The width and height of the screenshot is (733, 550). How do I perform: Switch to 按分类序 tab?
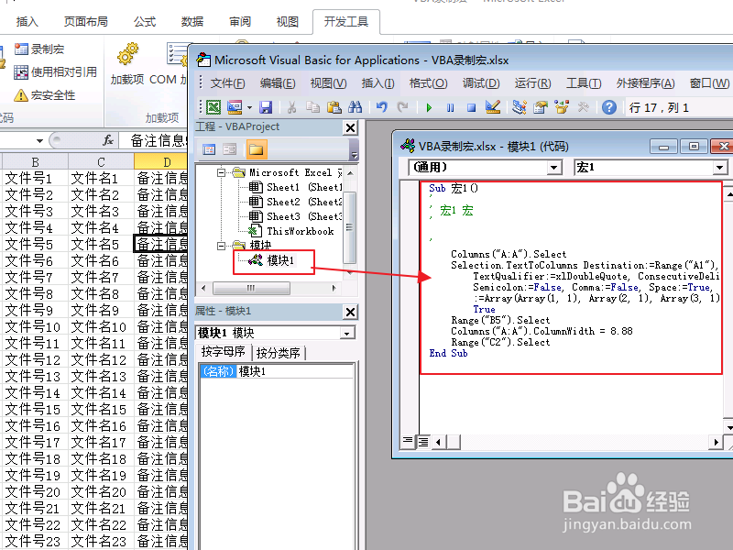tap(279, 353)
